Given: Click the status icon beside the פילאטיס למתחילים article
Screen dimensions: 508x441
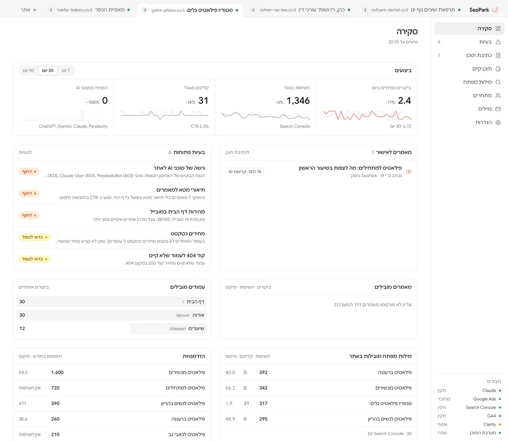Looking at the screenshot, I should point(409,171).
